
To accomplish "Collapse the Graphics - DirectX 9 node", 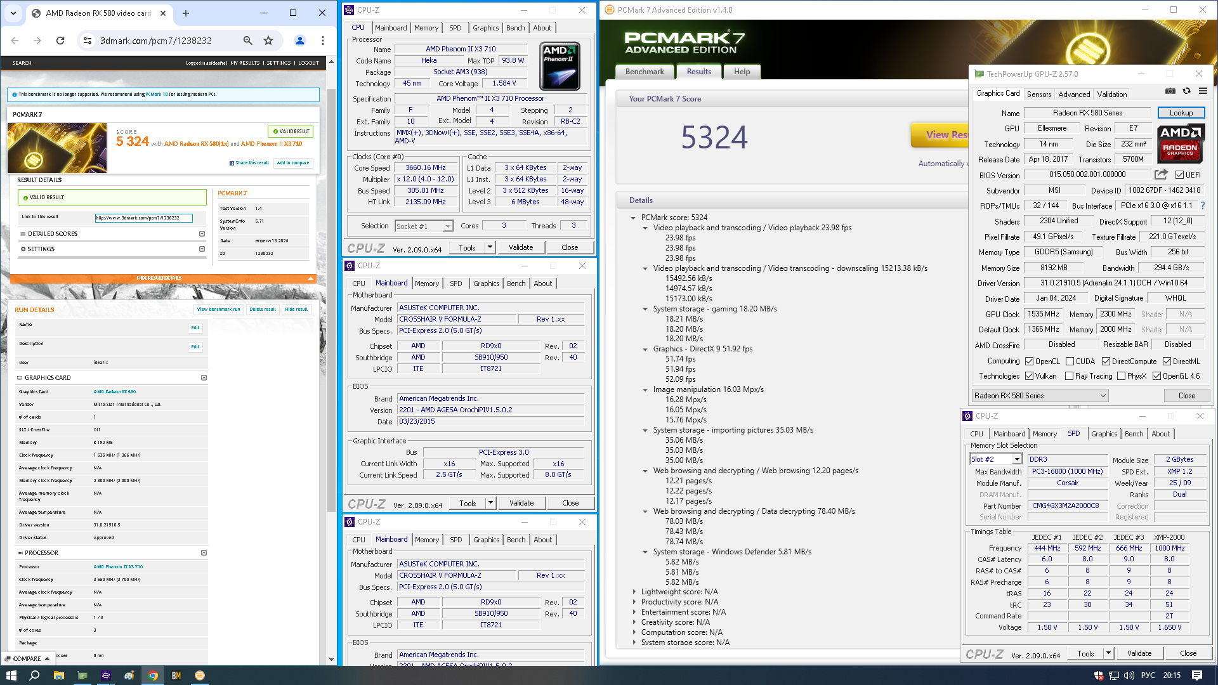I will [x=645, y=349].
